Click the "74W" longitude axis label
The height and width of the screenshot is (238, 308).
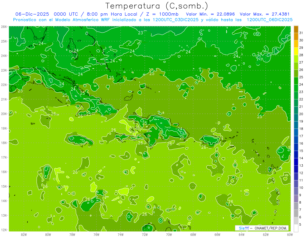click(120, 234)
